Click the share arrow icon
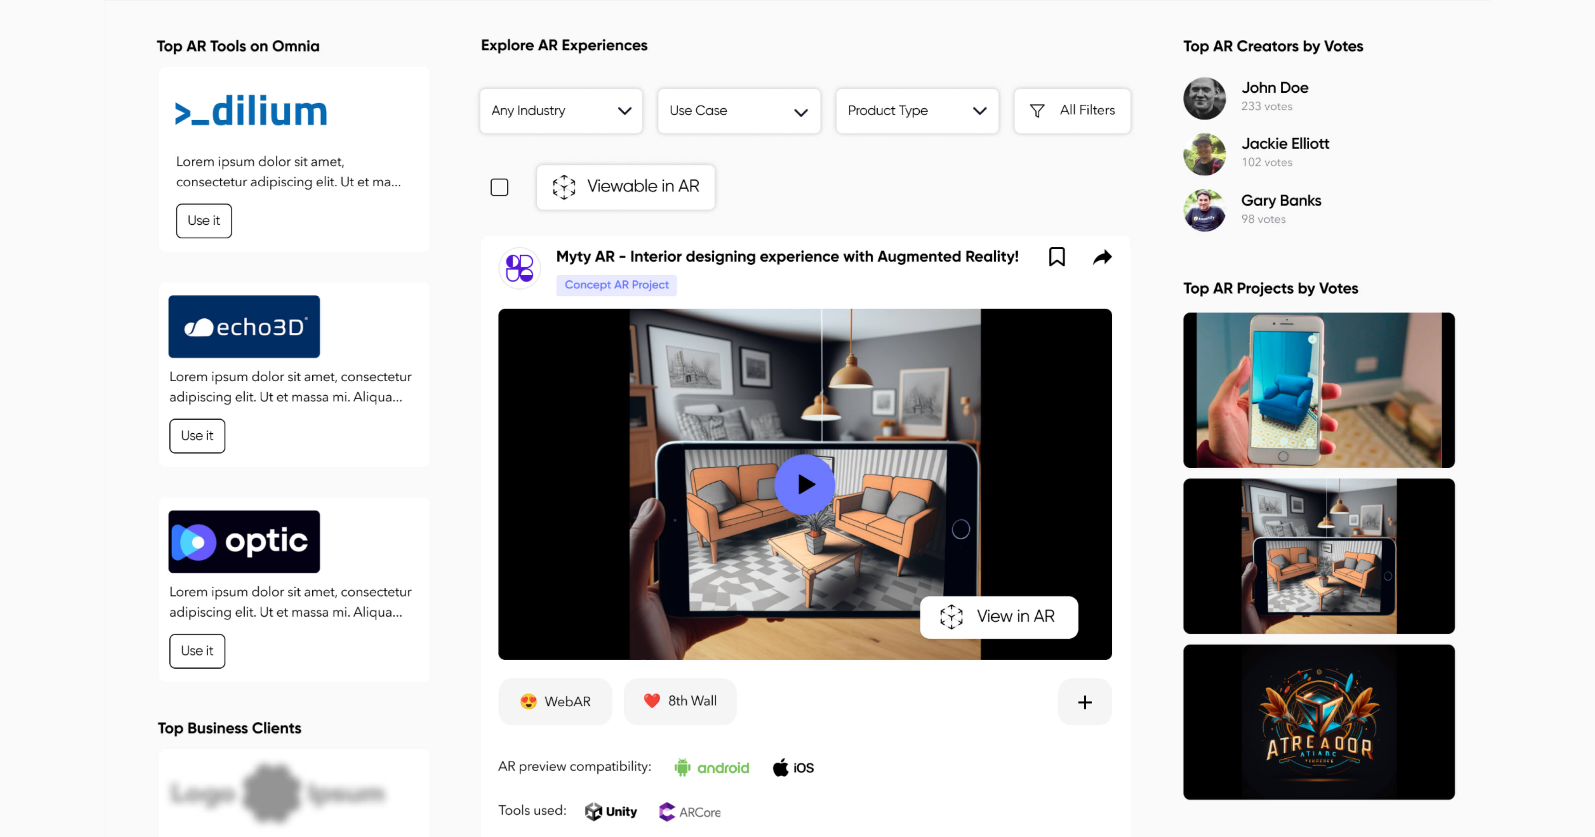 pyautogui.click(x=1102, y=257)
